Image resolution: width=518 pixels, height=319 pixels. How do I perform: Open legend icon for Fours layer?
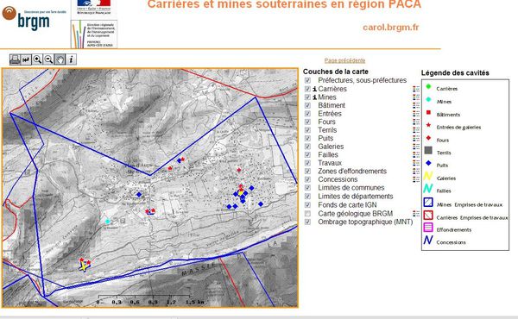[416, 122]
